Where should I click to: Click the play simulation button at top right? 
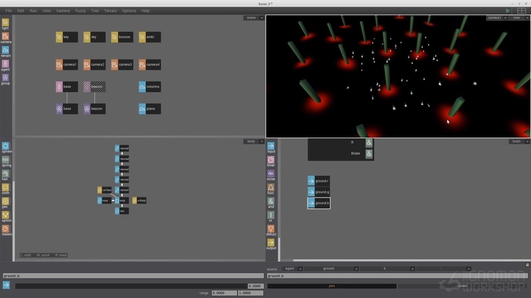(508, 11)
